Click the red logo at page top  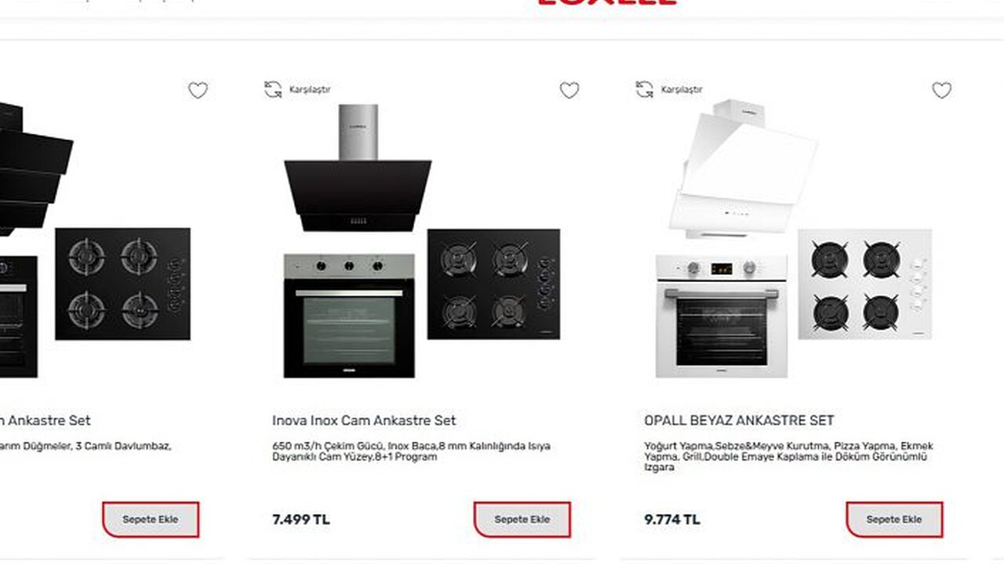tap(606, 3)
